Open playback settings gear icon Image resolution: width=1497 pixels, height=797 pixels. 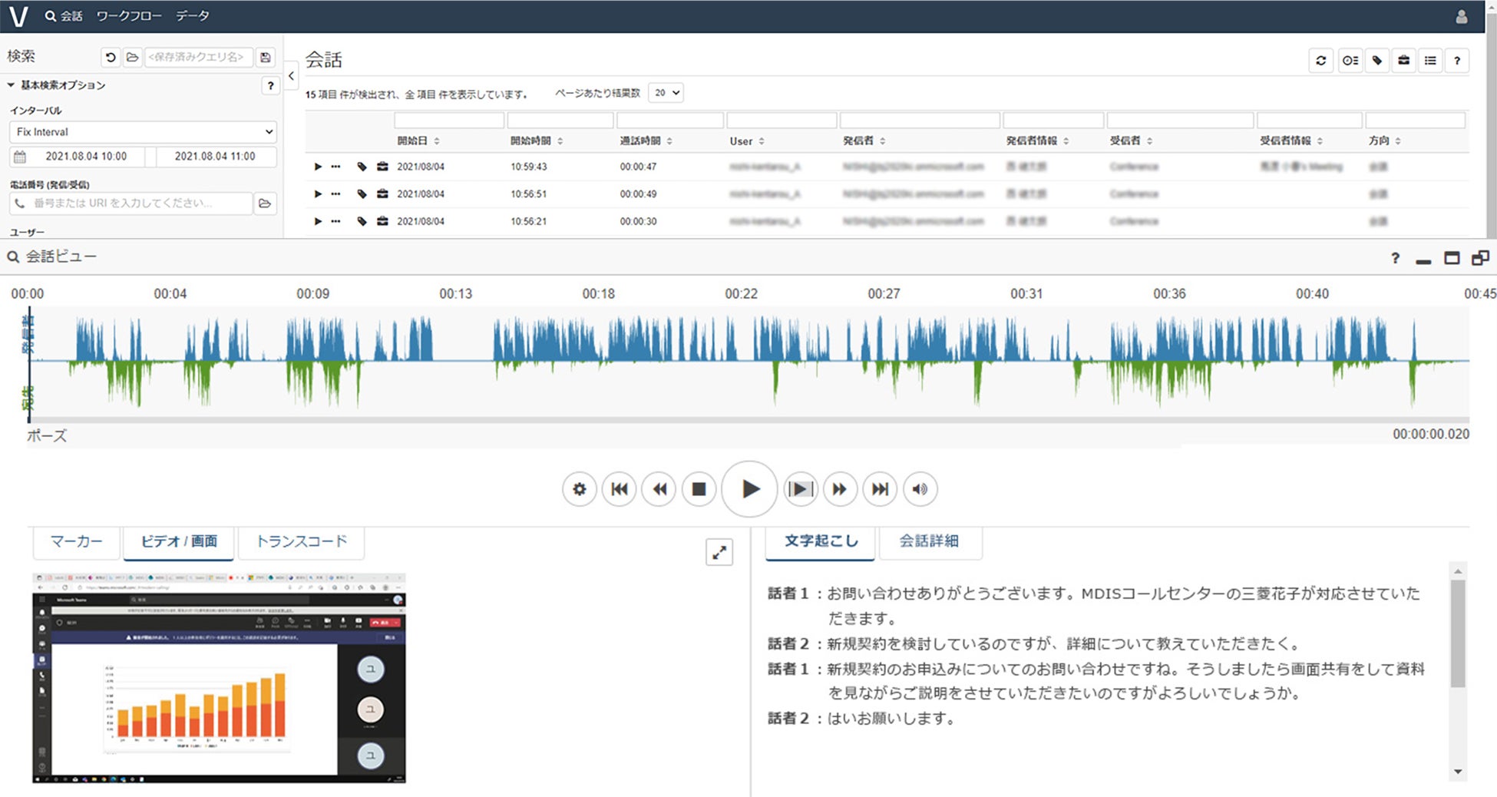(x=580, y=489)
